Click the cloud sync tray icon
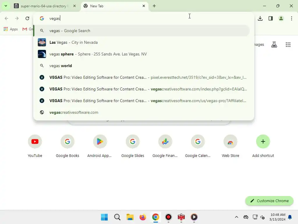Image resolution: width=298 pixels, height=224 pixels. [x=246, y=217]
